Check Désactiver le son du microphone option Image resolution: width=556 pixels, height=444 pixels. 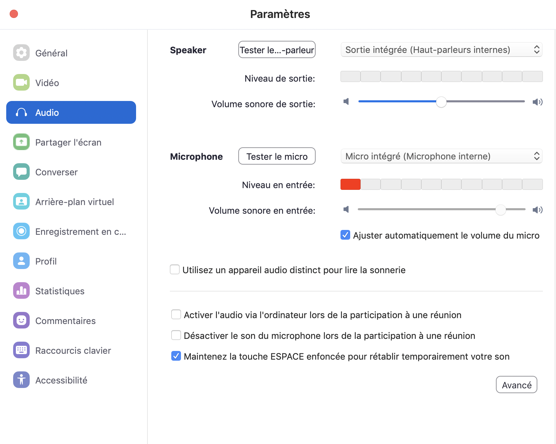click(x=176, y=335)
